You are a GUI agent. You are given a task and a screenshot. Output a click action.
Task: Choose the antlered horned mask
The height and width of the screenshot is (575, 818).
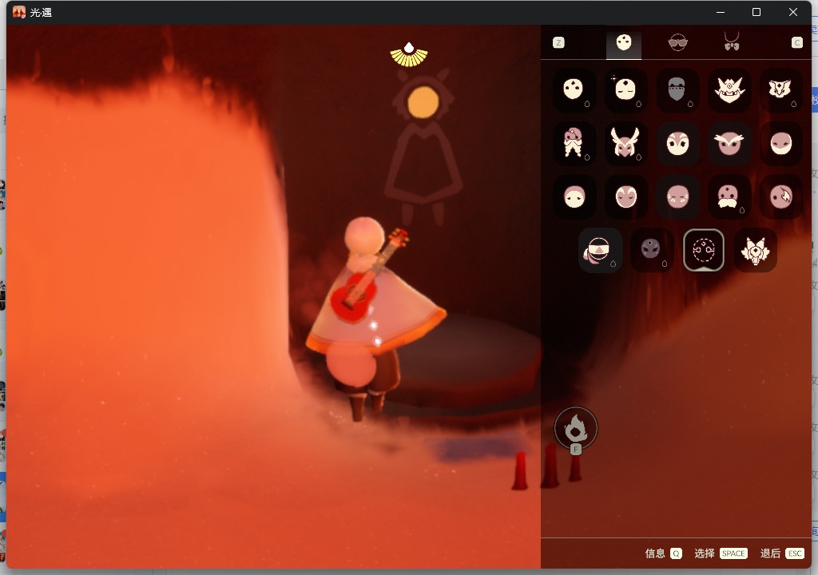pos(625,143)
